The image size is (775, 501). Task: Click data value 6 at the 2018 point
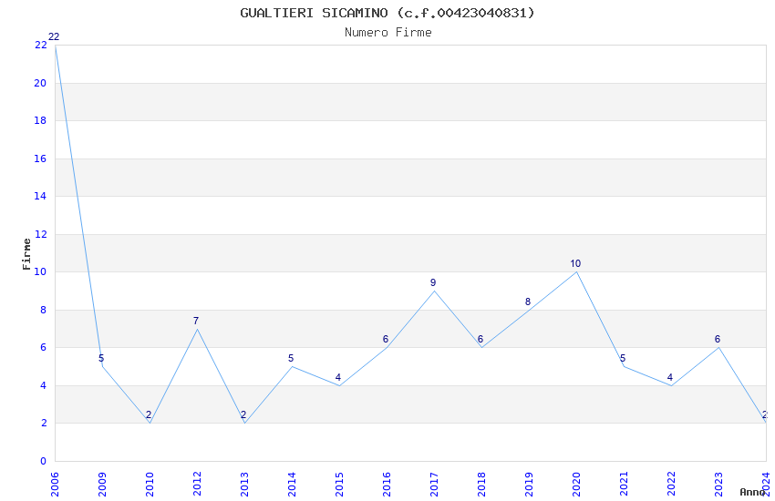pos(480,339)
